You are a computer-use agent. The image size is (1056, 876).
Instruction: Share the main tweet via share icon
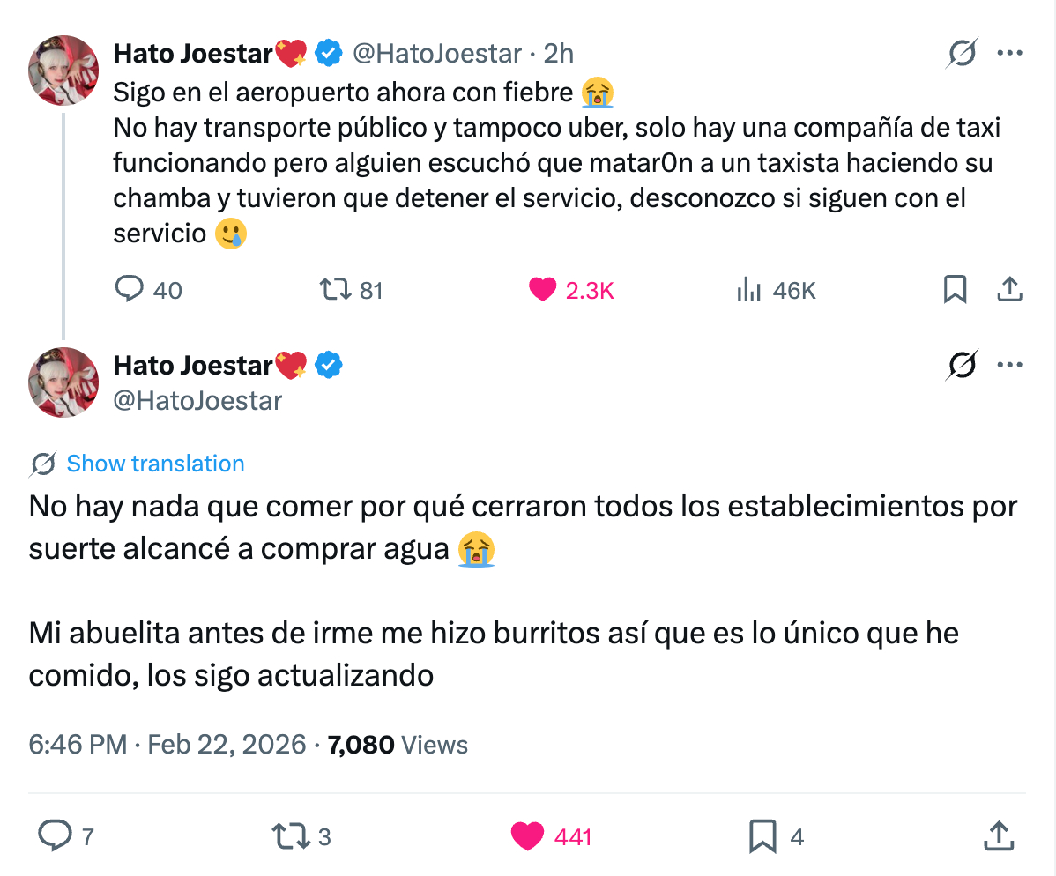[997, 835]
